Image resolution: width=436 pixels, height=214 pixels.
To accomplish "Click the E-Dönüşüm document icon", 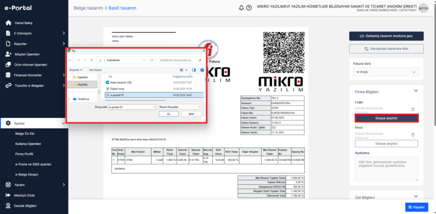I will coord(9,33).
